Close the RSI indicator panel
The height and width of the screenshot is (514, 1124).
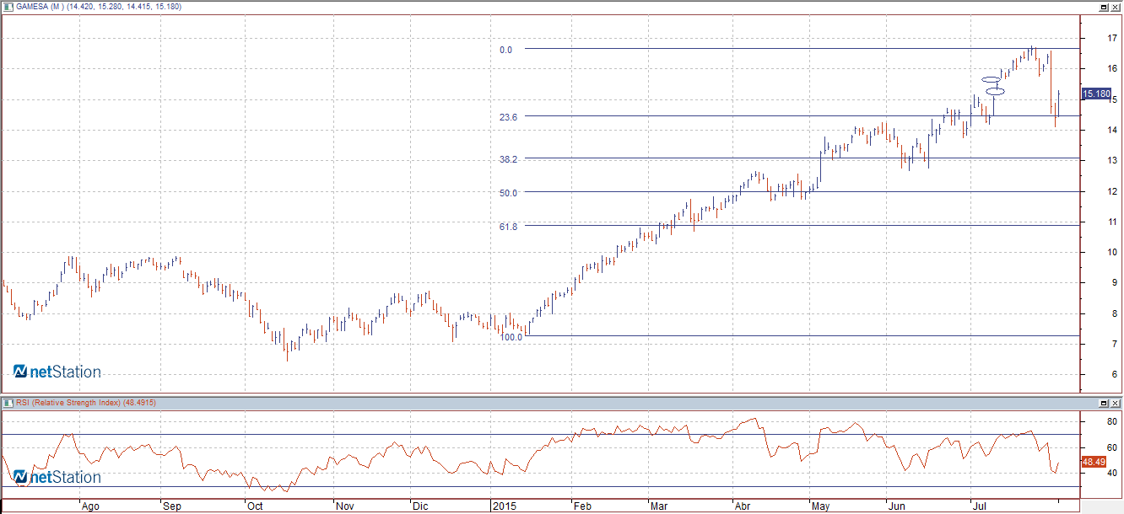tap(1116, 404)
